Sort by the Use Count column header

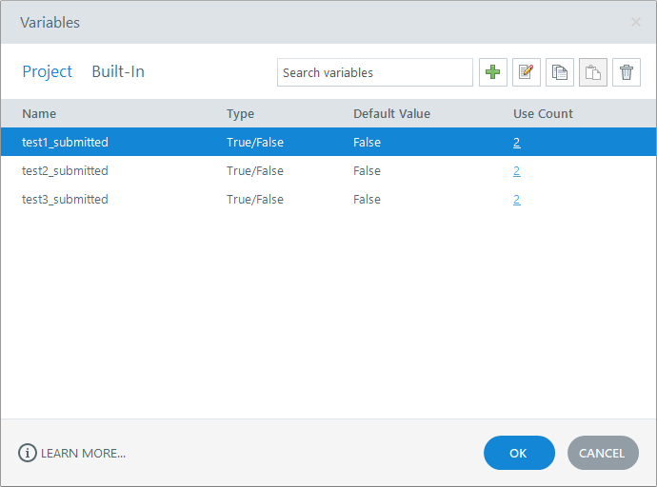(543, 113)
